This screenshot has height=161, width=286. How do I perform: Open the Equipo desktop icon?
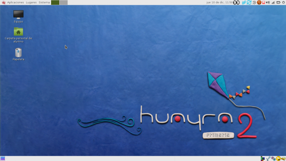click(18, 16)
